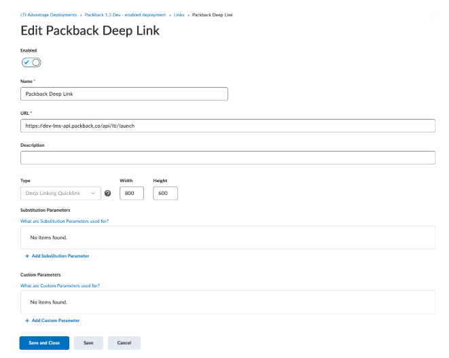This screenshot has width=449, height=358.
Task: Select the empty Description field
Action: [228, 158]
